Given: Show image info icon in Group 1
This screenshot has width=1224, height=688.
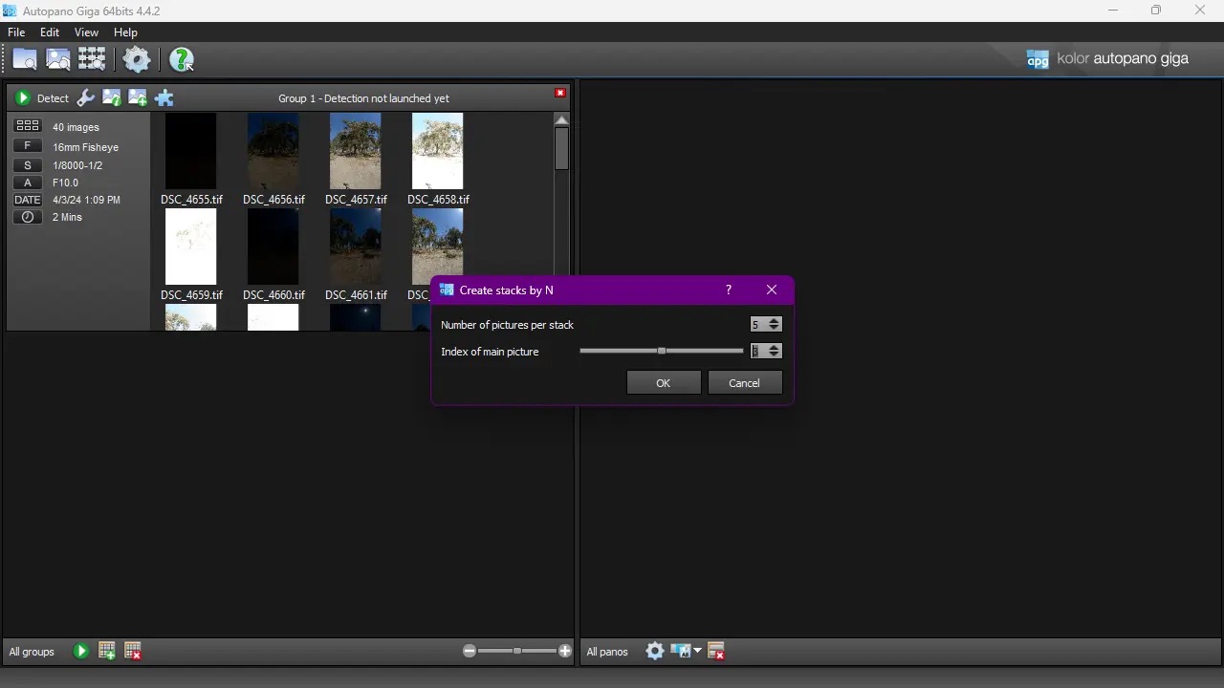Looking at the screenshot, I should tap(112, 97).
